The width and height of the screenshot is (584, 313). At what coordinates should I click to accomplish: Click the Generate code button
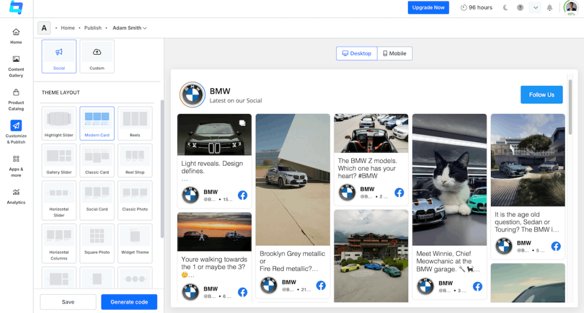(129, 302)
